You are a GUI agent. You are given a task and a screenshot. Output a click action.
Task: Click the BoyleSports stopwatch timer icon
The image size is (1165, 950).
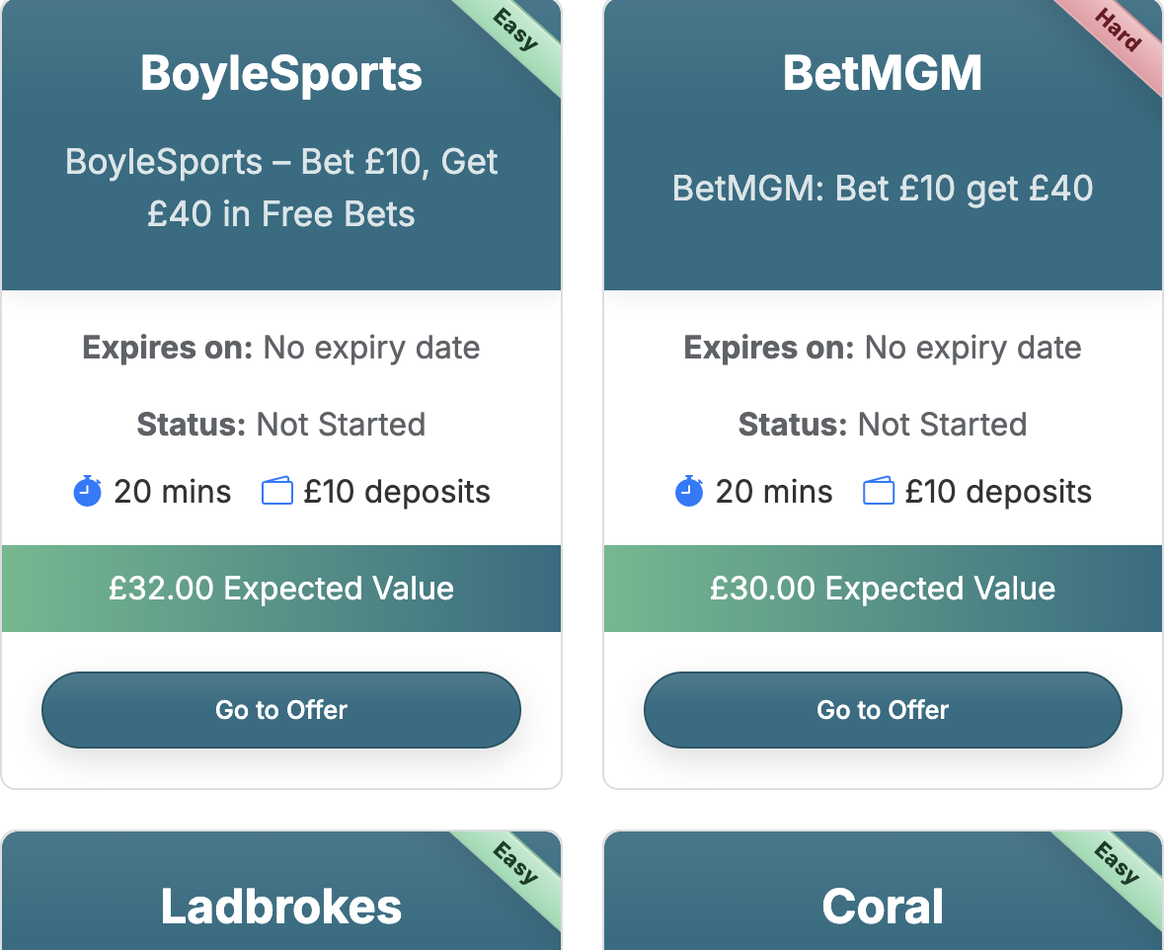[x=88, y=491]
